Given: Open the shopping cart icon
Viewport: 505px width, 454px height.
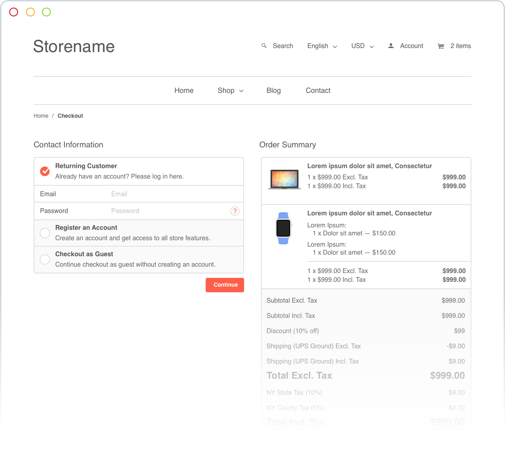Looking at the screenshot, I should [441, 46].
